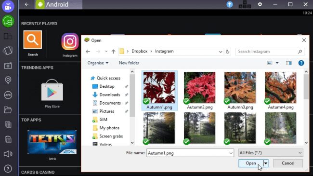Image resolution: width=313 pixels, height=176 pixels.
Task: Open the All Files type dropdown
Action: (271, 153)
